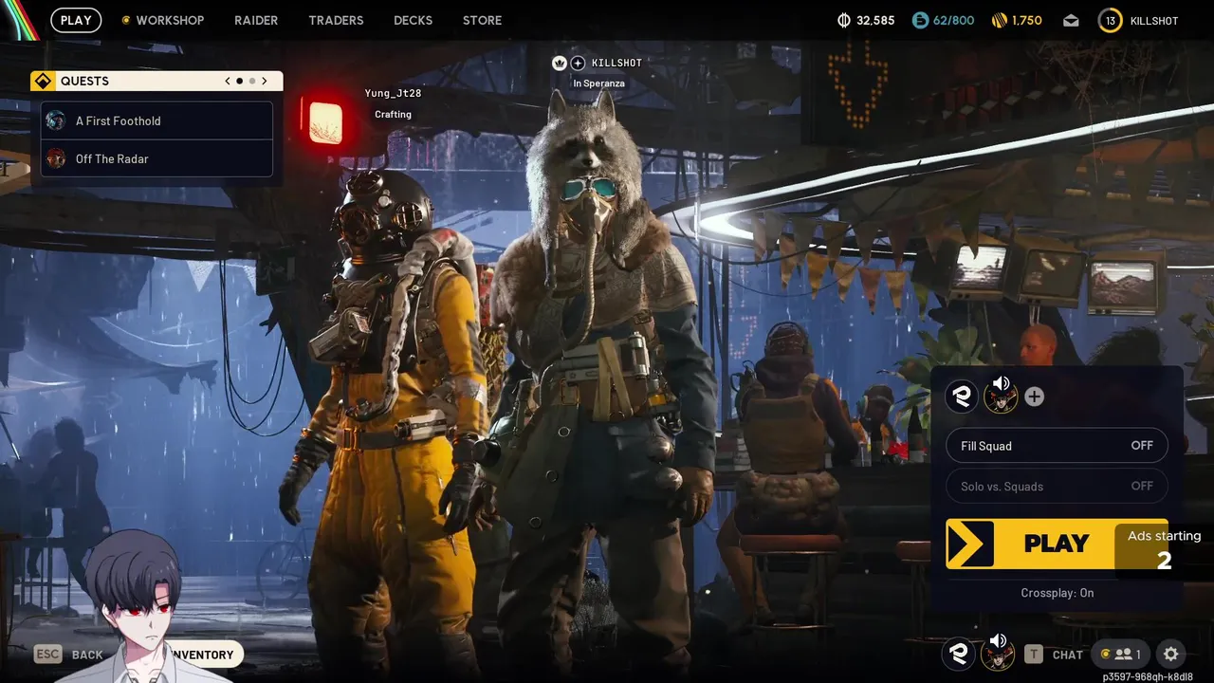Click the player avatar in the squad panel
This screenshot has height=683, width=1214.
click(1000, 397)
